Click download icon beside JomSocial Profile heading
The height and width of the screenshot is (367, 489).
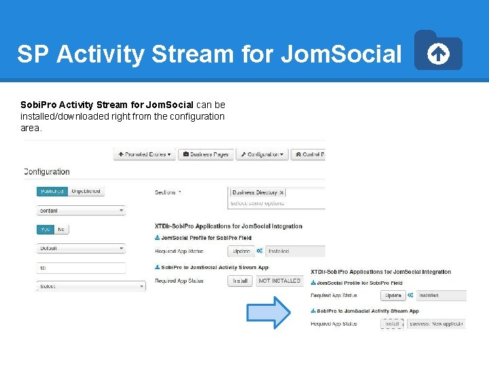[158, 238]
